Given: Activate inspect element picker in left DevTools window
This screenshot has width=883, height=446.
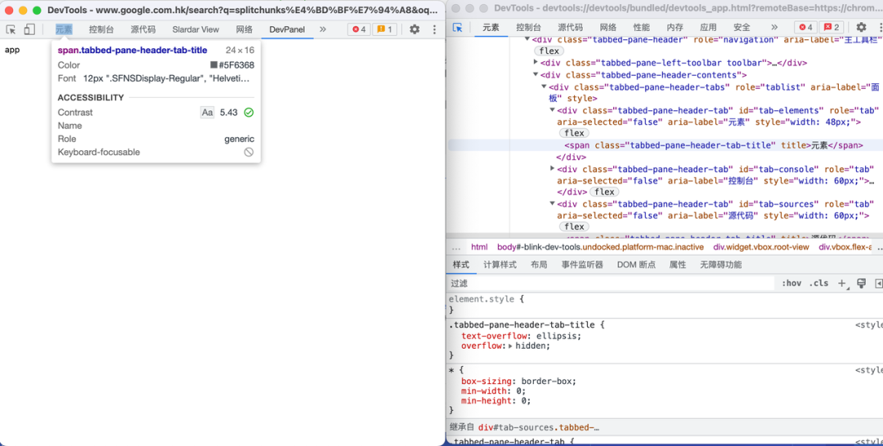Looking at the screenshot, I should (x=11, y=29).
